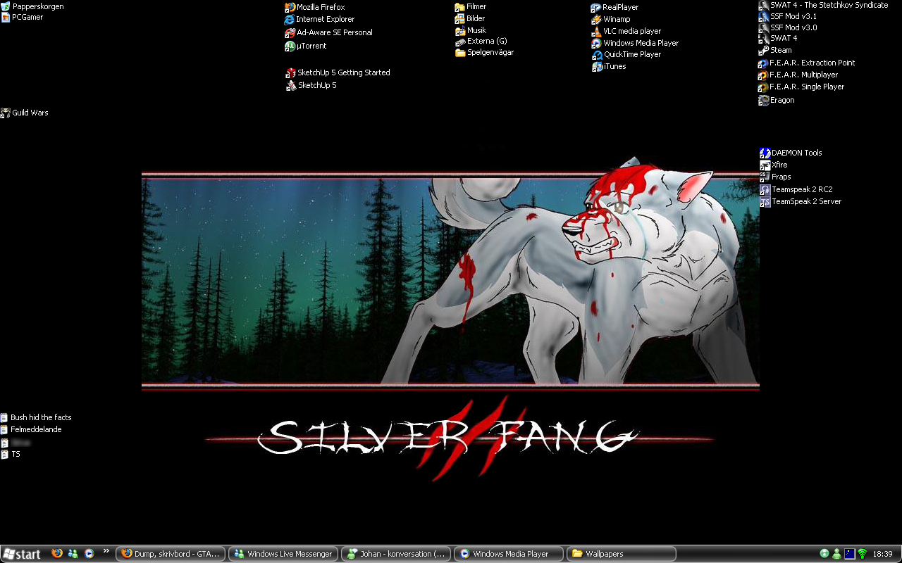Image resolution: width=902 pixels, height=563 pixels.
Task: Click the dark blue square tray icon
Action: 849,554
